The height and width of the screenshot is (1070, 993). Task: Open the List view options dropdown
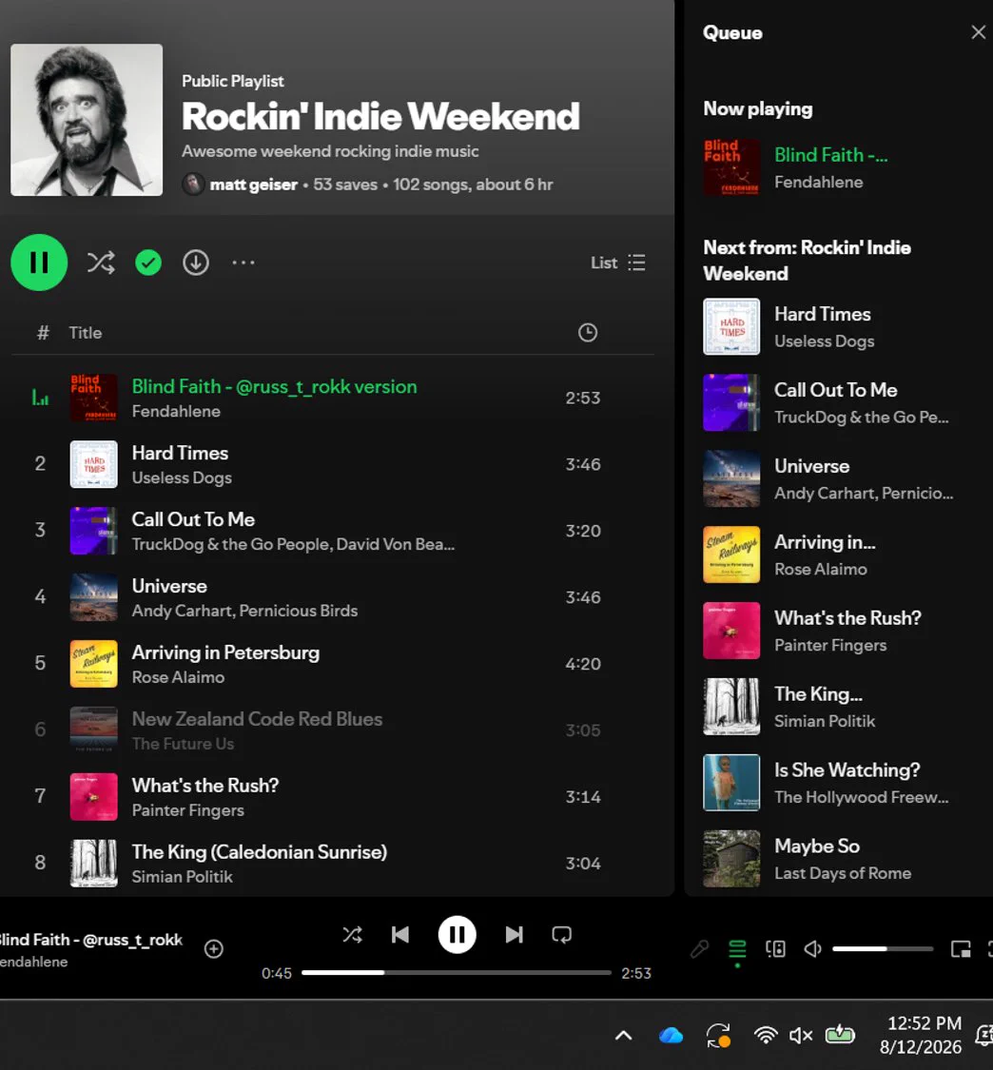[618, 263]
